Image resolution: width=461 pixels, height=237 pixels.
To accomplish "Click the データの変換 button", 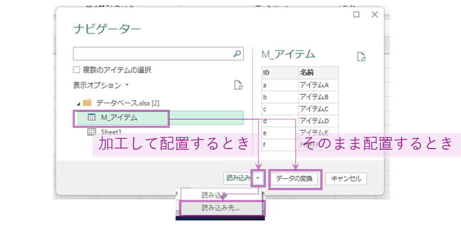I will (x=295, y=179).
